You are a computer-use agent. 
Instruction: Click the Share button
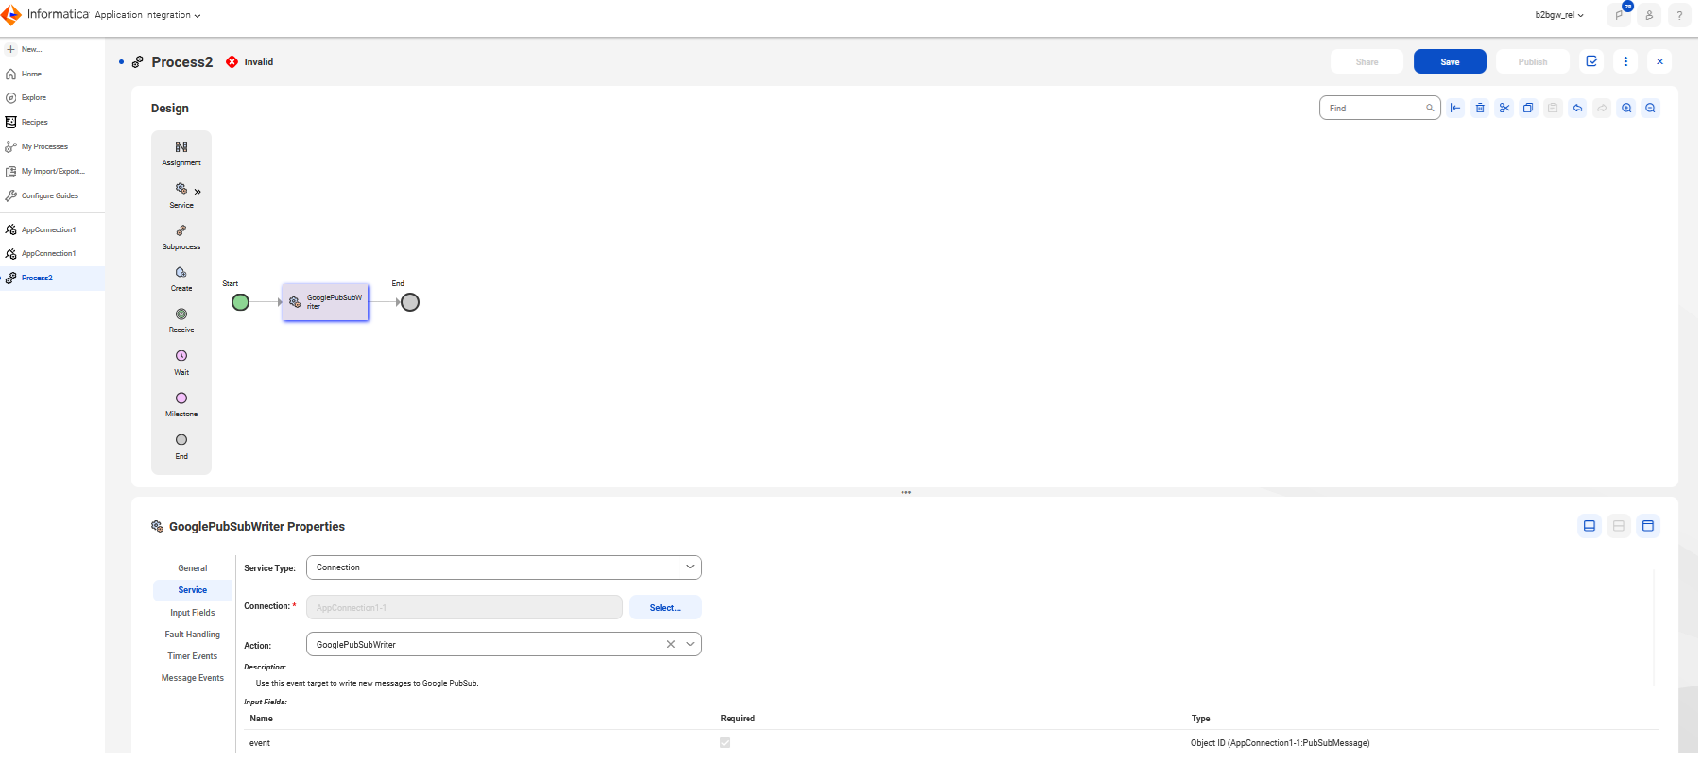1367,61
